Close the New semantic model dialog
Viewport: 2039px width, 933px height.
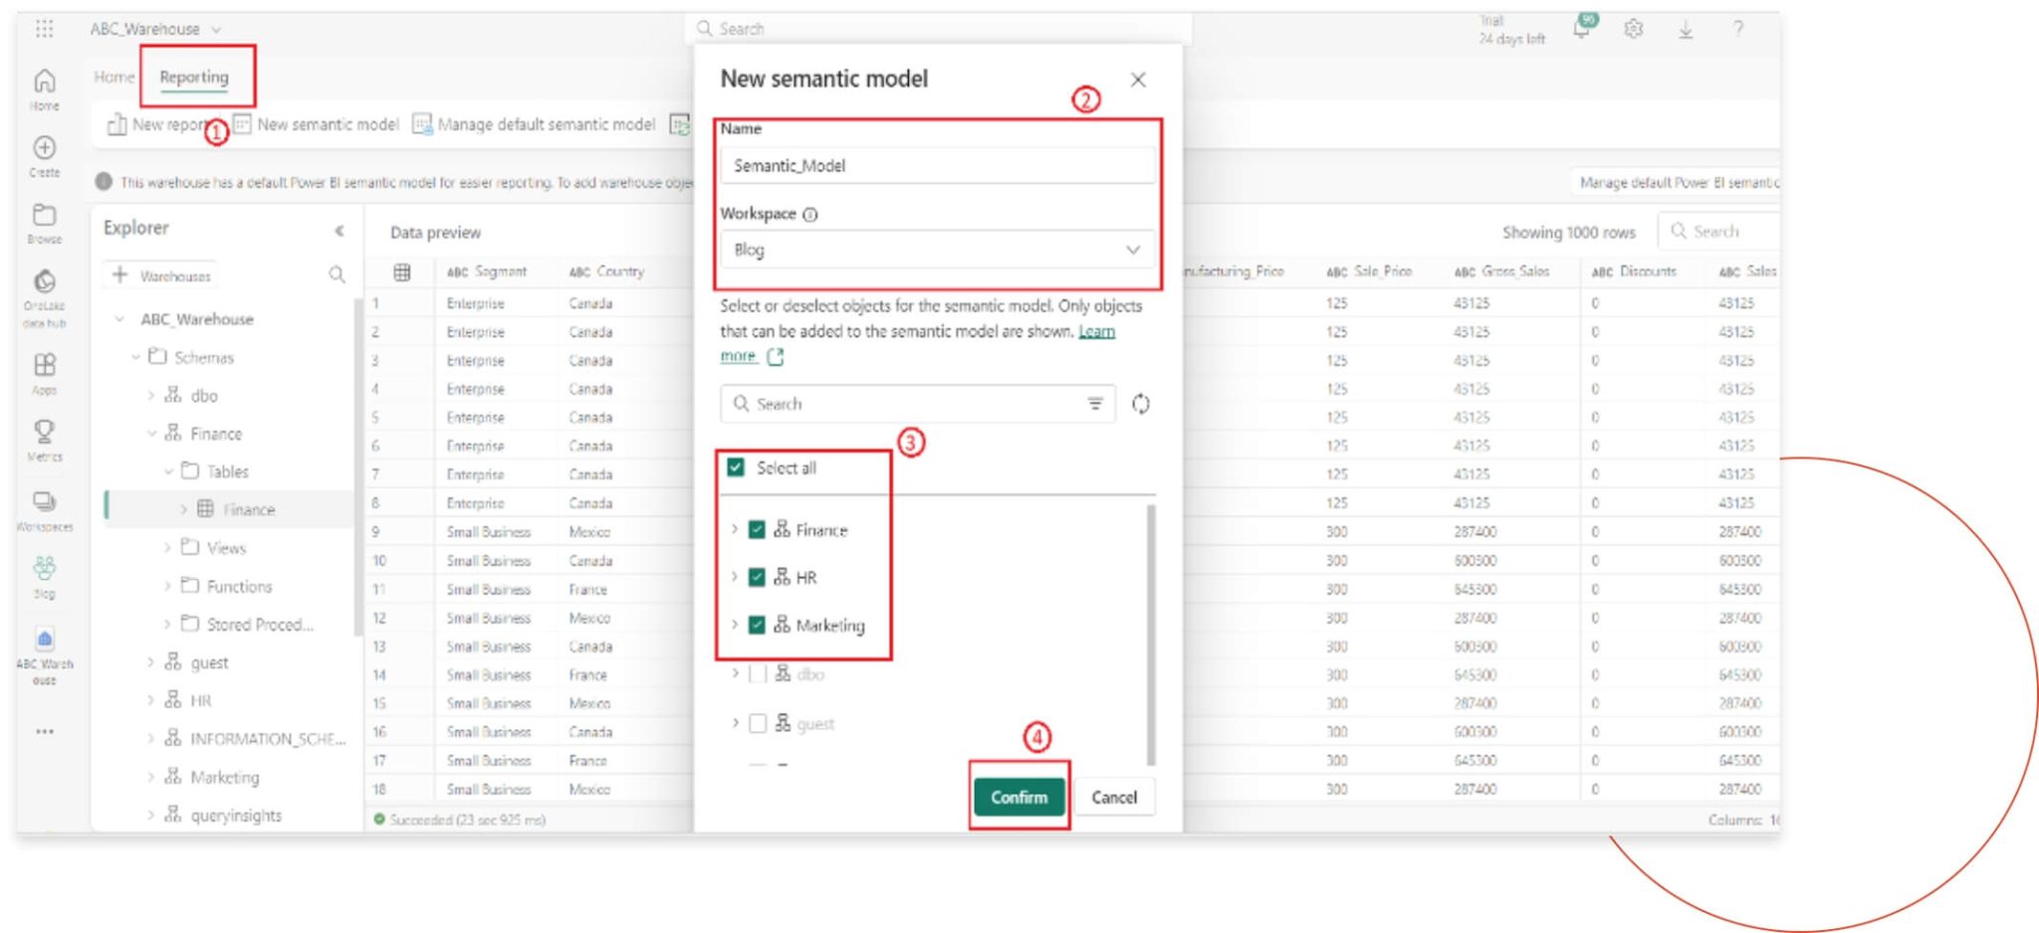pos(1138,80)
